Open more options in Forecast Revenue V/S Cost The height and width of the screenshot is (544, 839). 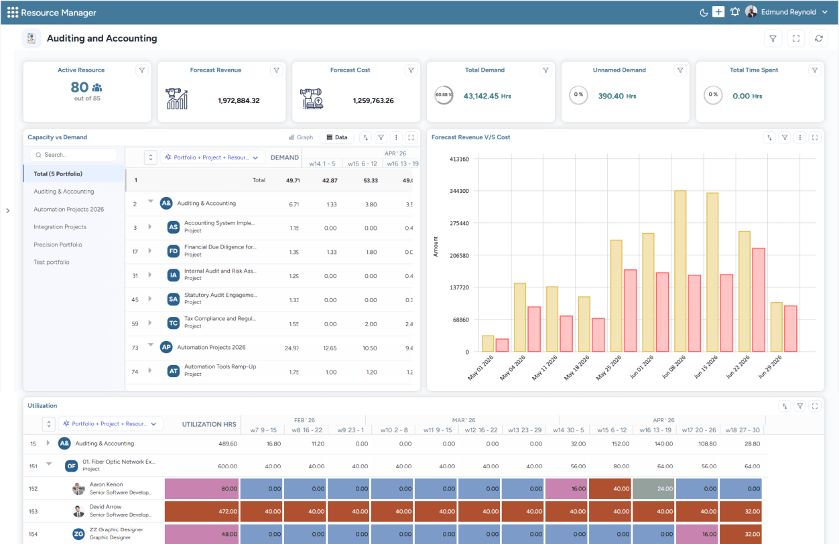[800, 137]
